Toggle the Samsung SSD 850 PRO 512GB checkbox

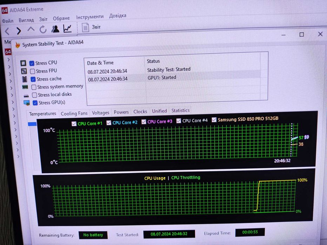pos(214,120)
